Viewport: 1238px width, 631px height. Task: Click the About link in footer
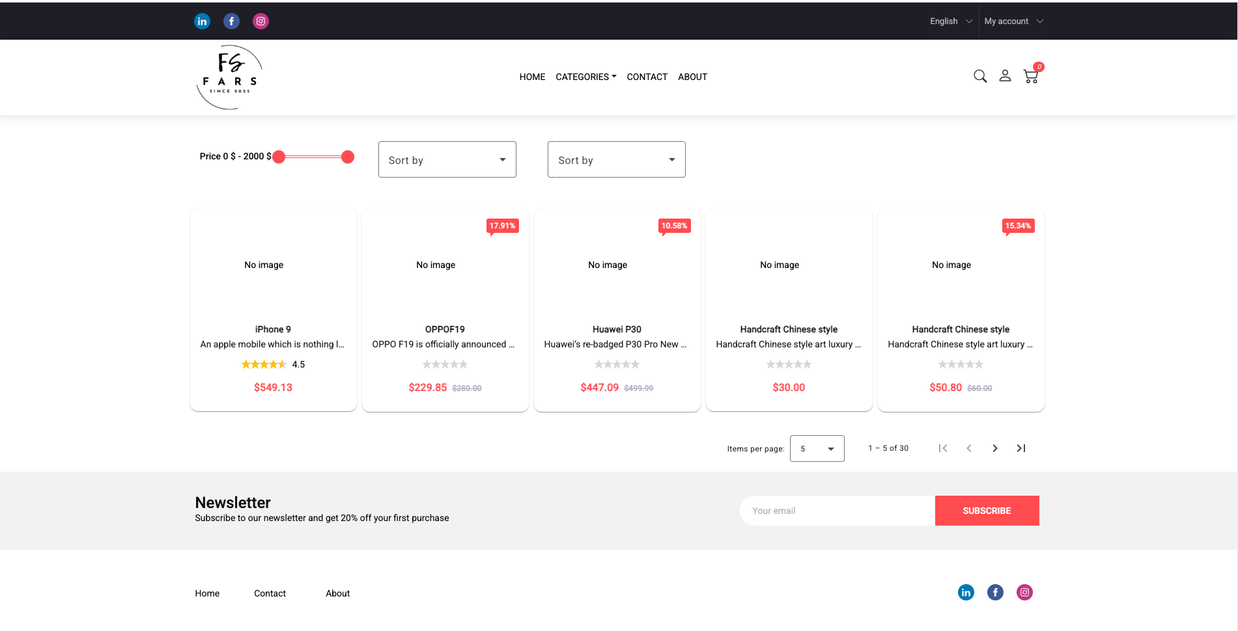pyautogui.click(x=337, y=593)
